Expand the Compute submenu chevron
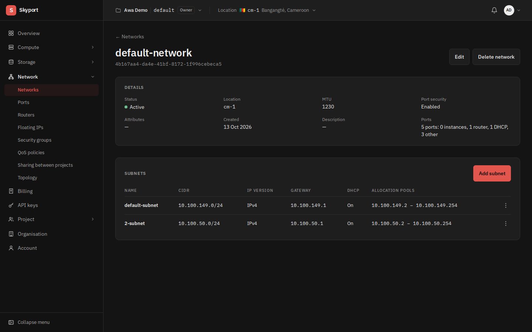The height and width of the screenshot is (332, 532). click(93, 47)
